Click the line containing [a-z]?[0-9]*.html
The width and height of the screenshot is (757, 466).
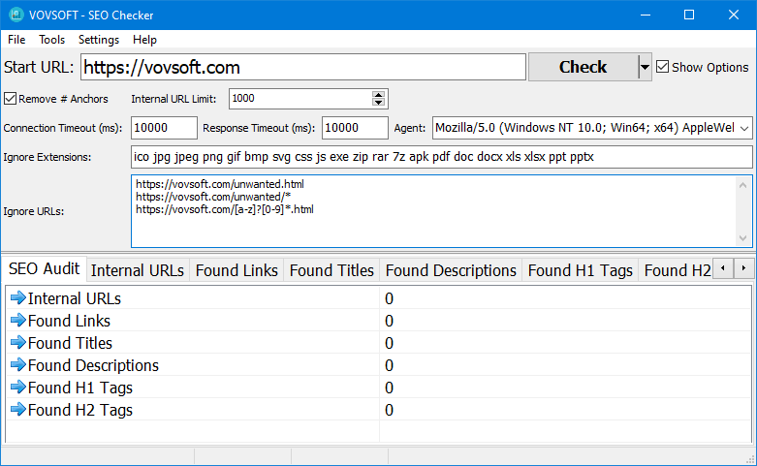coord(225,209)
